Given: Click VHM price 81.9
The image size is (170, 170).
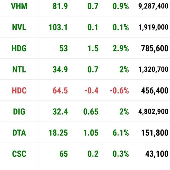Looking at the screenshot, I should pyautogui.click(x=60, y=6).
